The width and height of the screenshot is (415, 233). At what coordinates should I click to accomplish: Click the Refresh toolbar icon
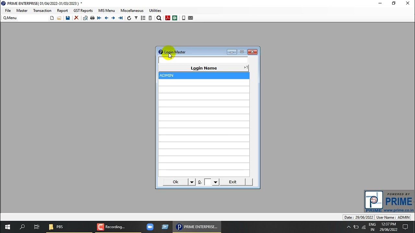[129, 18]
